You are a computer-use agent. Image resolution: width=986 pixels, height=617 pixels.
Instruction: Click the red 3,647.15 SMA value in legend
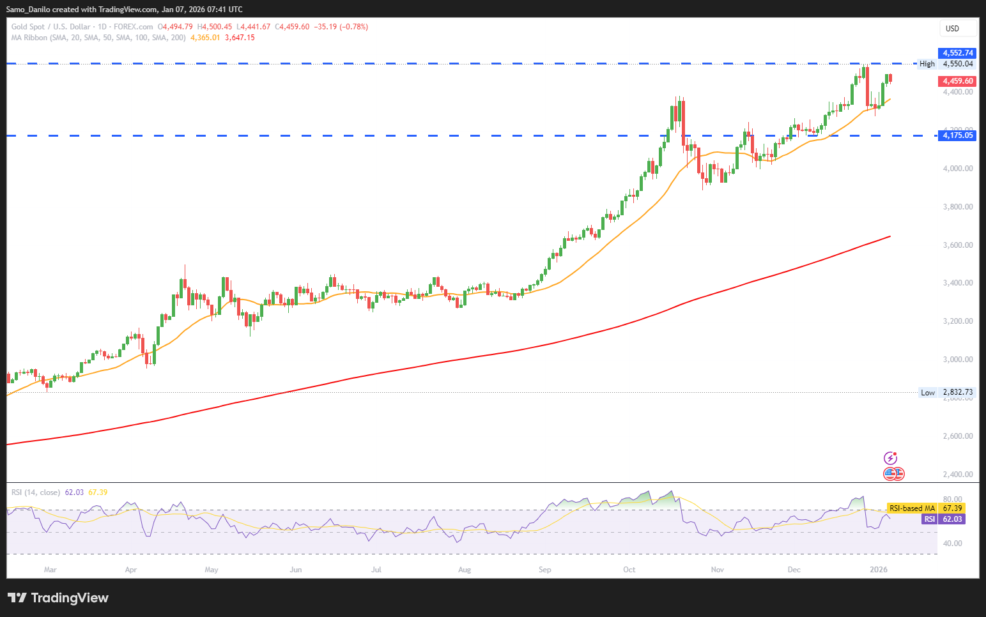click(240, 38)
